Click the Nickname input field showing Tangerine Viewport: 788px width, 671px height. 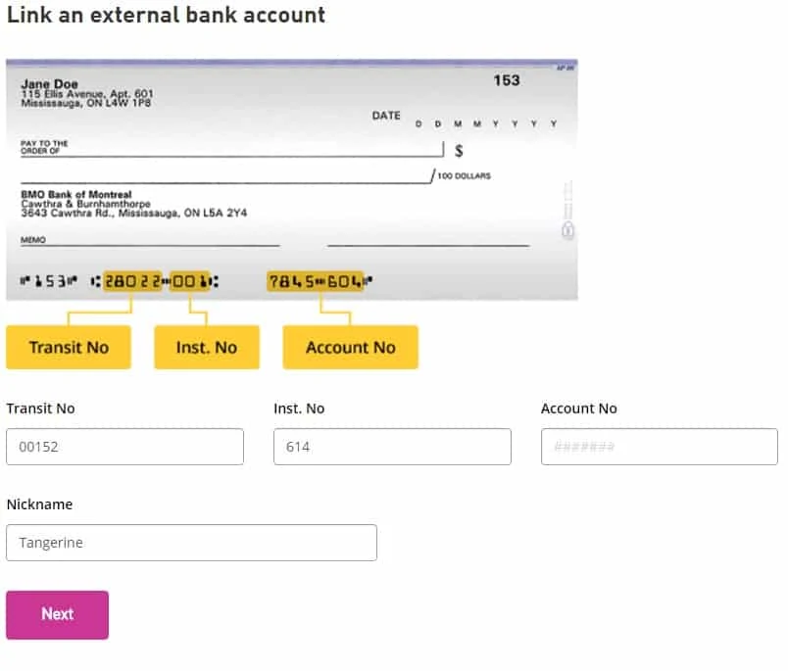191,542
